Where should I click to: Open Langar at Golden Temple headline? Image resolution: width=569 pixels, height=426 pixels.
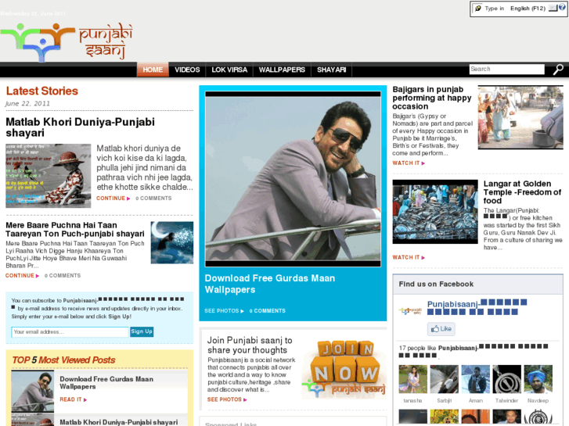(x=522, y=192)
